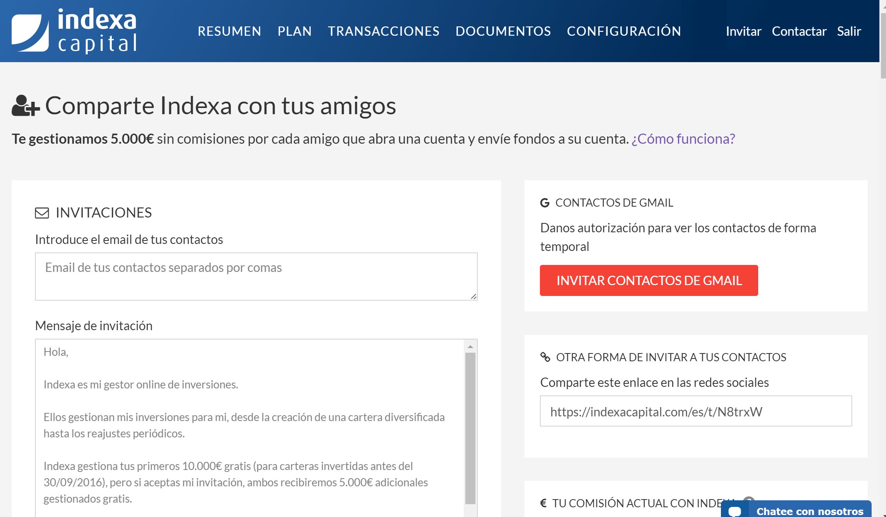Open CONFIGURACIÓN from the top menu
Image resolution: width=886 pixels, height=517 pixels.
(624, 31)
